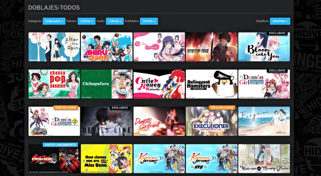Viewport: 321px width, 176px height.
Task: Select How clumsy you are, Miss Ueno thumbnail
Action: click(x=107, y=159)
